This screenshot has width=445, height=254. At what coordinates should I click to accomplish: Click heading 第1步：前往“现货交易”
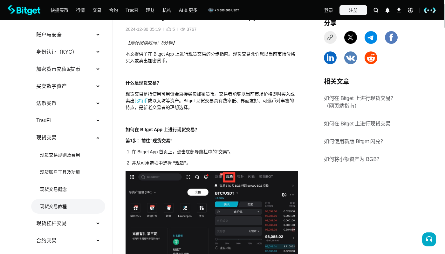149,141
